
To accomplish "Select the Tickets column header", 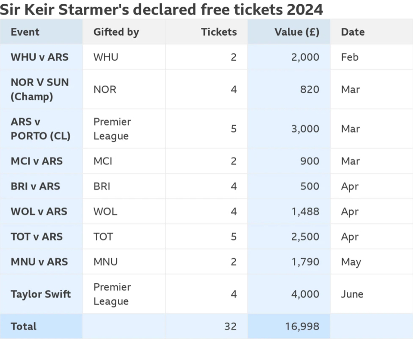I will point(219,32).
